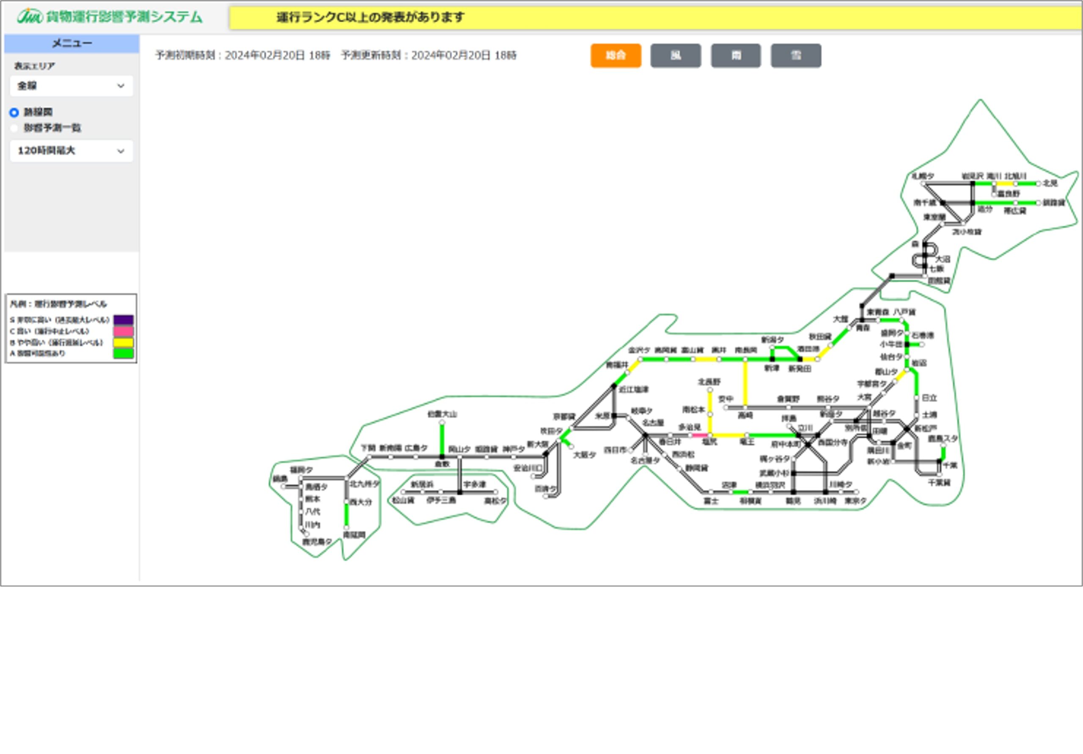The height and width of the screenshot is (754, 1083).
Task: Click the green A-level legend color swatch
Action: tap(123, 354)
